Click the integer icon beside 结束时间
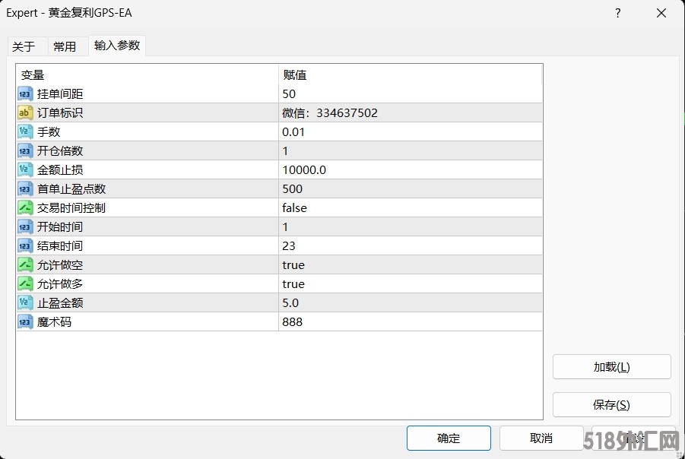Image resolution: width=685 pixels, height=459 pixels. click(x=25, y=246)
